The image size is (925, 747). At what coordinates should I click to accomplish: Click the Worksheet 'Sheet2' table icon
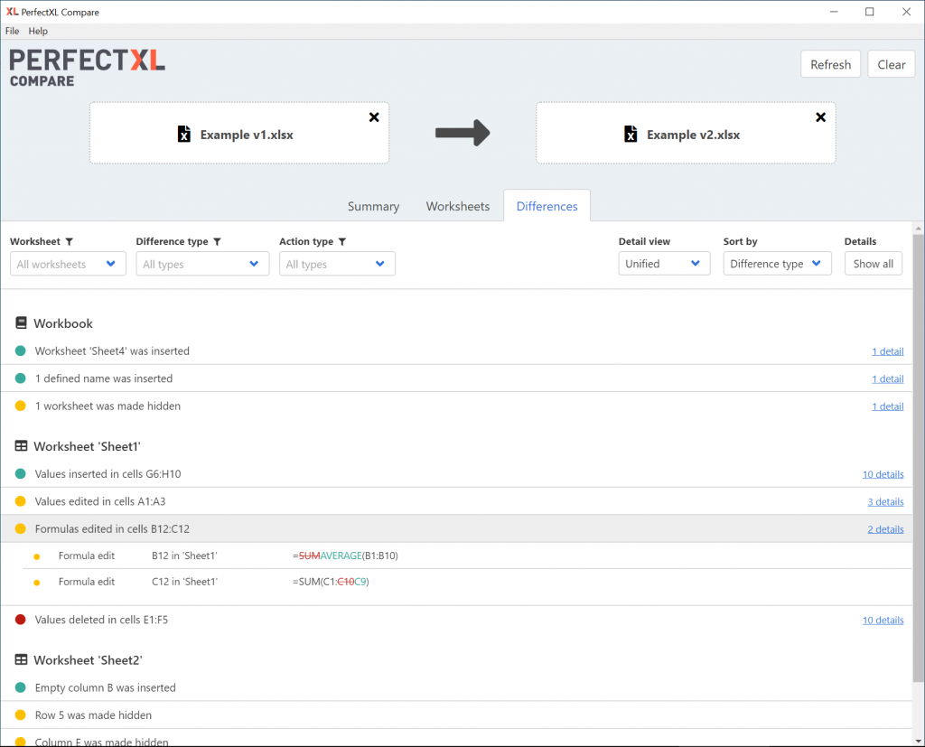22,659
